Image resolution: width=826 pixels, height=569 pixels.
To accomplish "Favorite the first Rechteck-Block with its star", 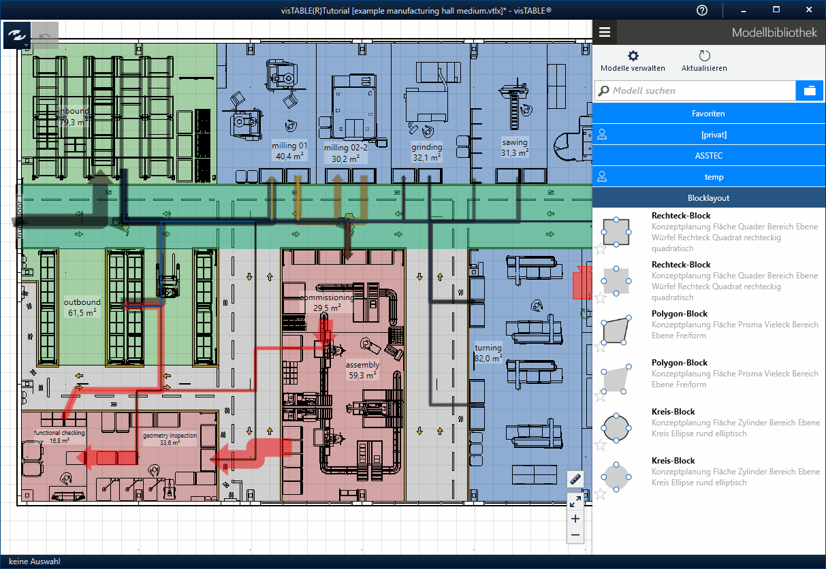I will (x=600, y=248).
